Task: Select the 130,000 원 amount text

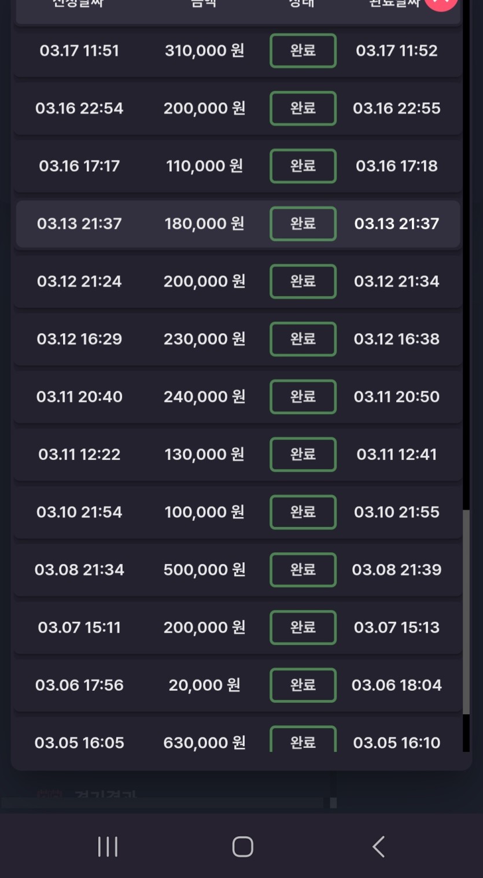Action: coord(204,455)
